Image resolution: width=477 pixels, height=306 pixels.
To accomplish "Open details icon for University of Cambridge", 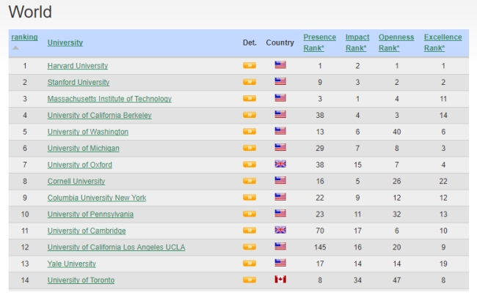I will 250,230.
